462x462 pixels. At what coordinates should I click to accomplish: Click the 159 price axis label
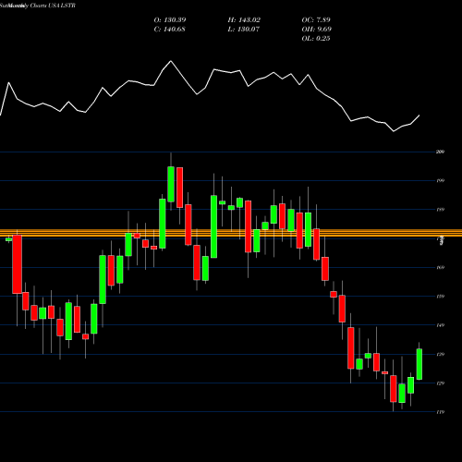[441, 297]
